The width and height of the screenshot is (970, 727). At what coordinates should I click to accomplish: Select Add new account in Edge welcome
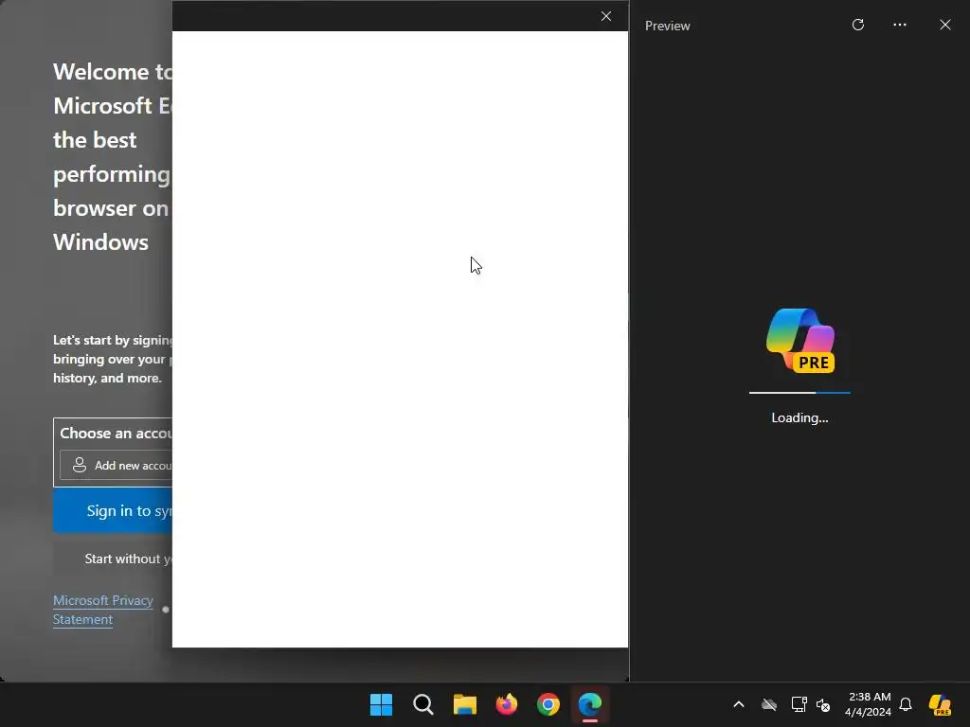coord(117,466)
